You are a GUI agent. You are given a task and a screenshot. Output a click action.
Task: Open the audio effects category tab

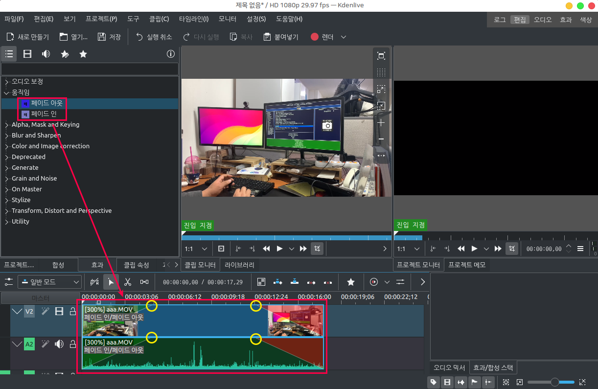(46, 54)
